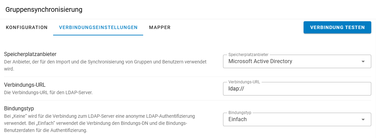Click the Verbindung testen button
376x138 pixels.
(337, 27)
